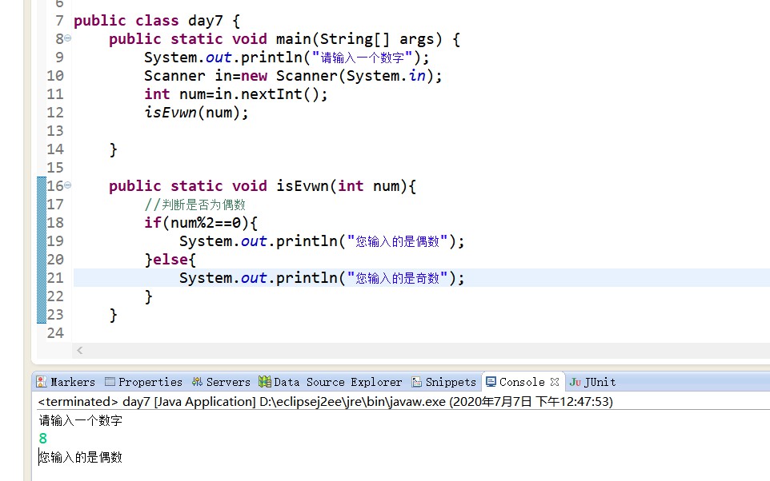Switch to the Properties tab
770x481 pixels.
coord(144,382)
